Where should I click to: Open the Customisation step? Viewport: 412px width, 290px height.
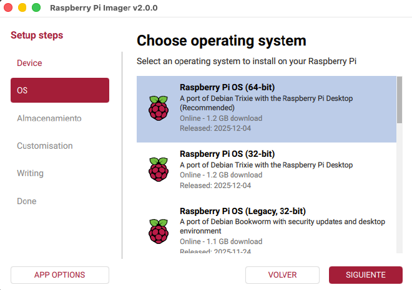tap(45, 146)
